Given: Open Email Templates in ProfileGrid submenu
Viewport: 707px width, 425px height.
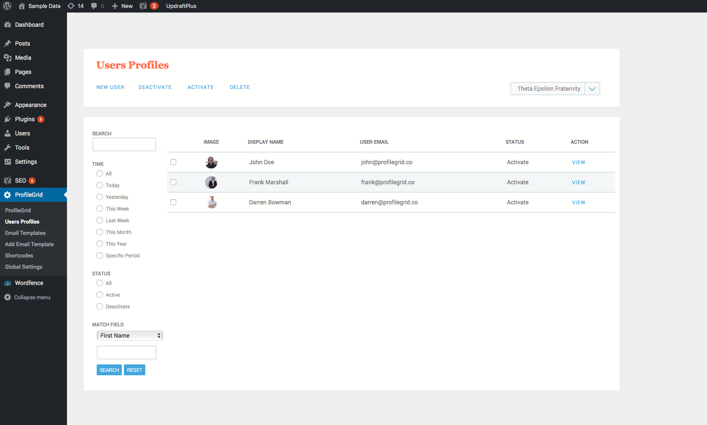Looking at the screenshot, I should click(x=25, y=233).
